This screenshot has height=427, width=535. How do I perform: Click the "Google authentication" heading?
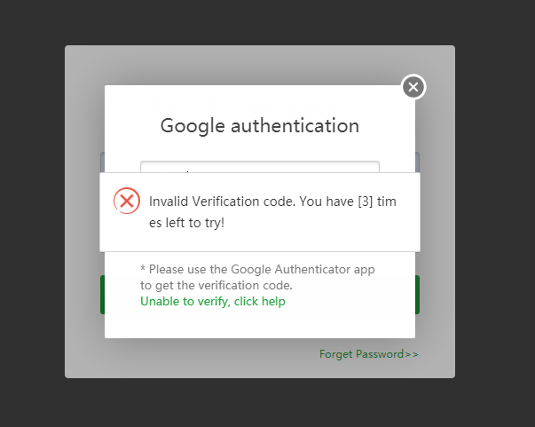(x=259, y=125)
